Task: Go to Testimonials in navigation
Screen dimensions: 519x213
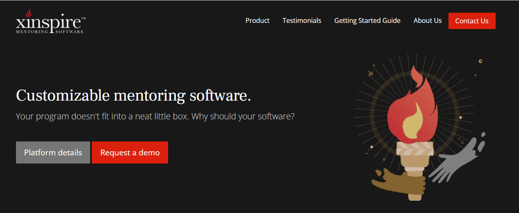Action: pos(302,20)
